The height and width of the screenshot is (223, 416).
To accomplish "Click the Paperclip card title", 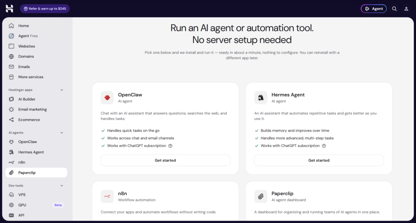I will point(282,193).
